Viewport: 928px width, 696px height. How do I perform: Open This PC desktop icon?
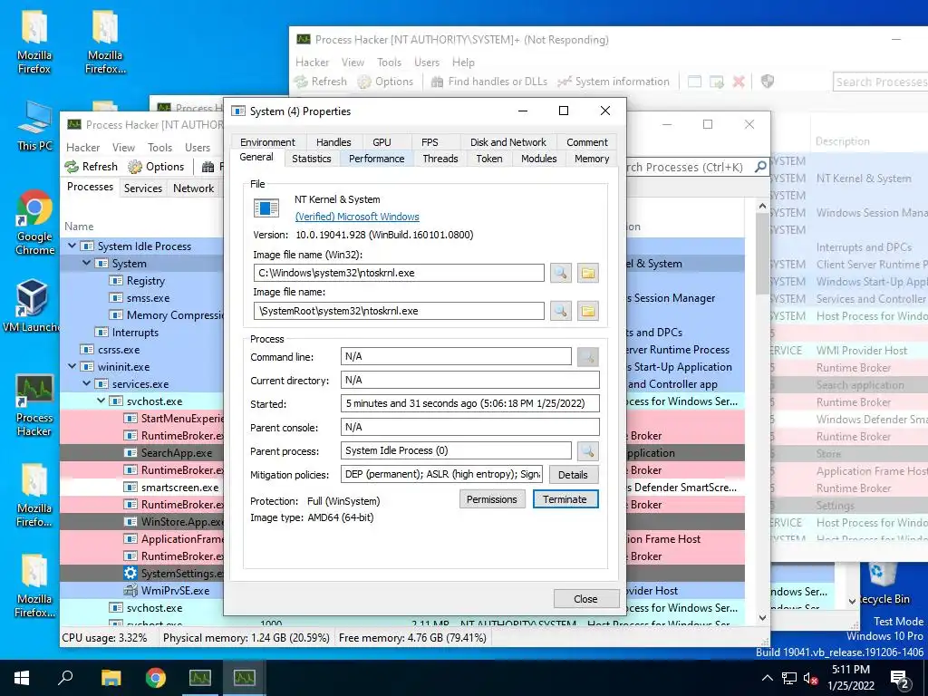click(x=34, y=126)
